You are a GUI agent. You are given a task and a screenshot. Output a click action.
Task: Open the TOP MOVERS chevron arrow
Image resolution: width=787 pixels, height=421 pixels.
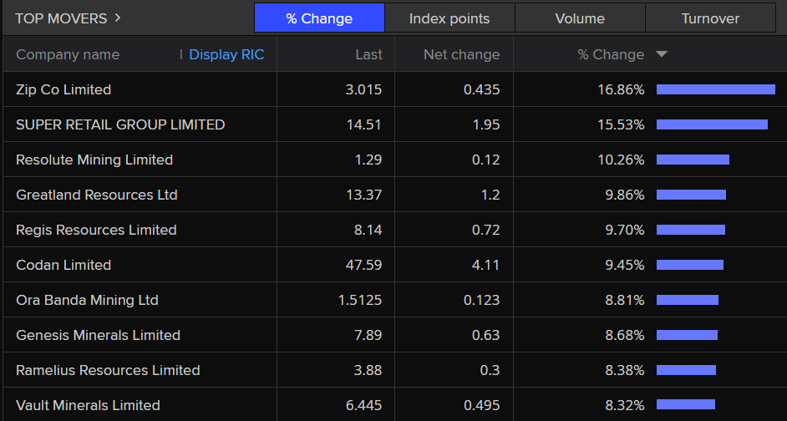[118, 18]
